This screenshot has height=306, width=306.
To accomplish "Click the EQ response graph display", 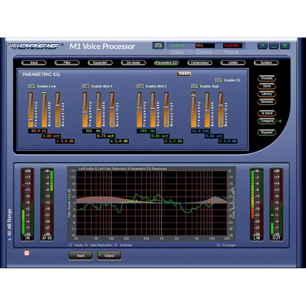I will tap(152, 203).
